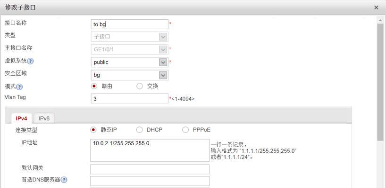Select the 路由 mode radio button
386x188 pixels.
pos(93,86)
